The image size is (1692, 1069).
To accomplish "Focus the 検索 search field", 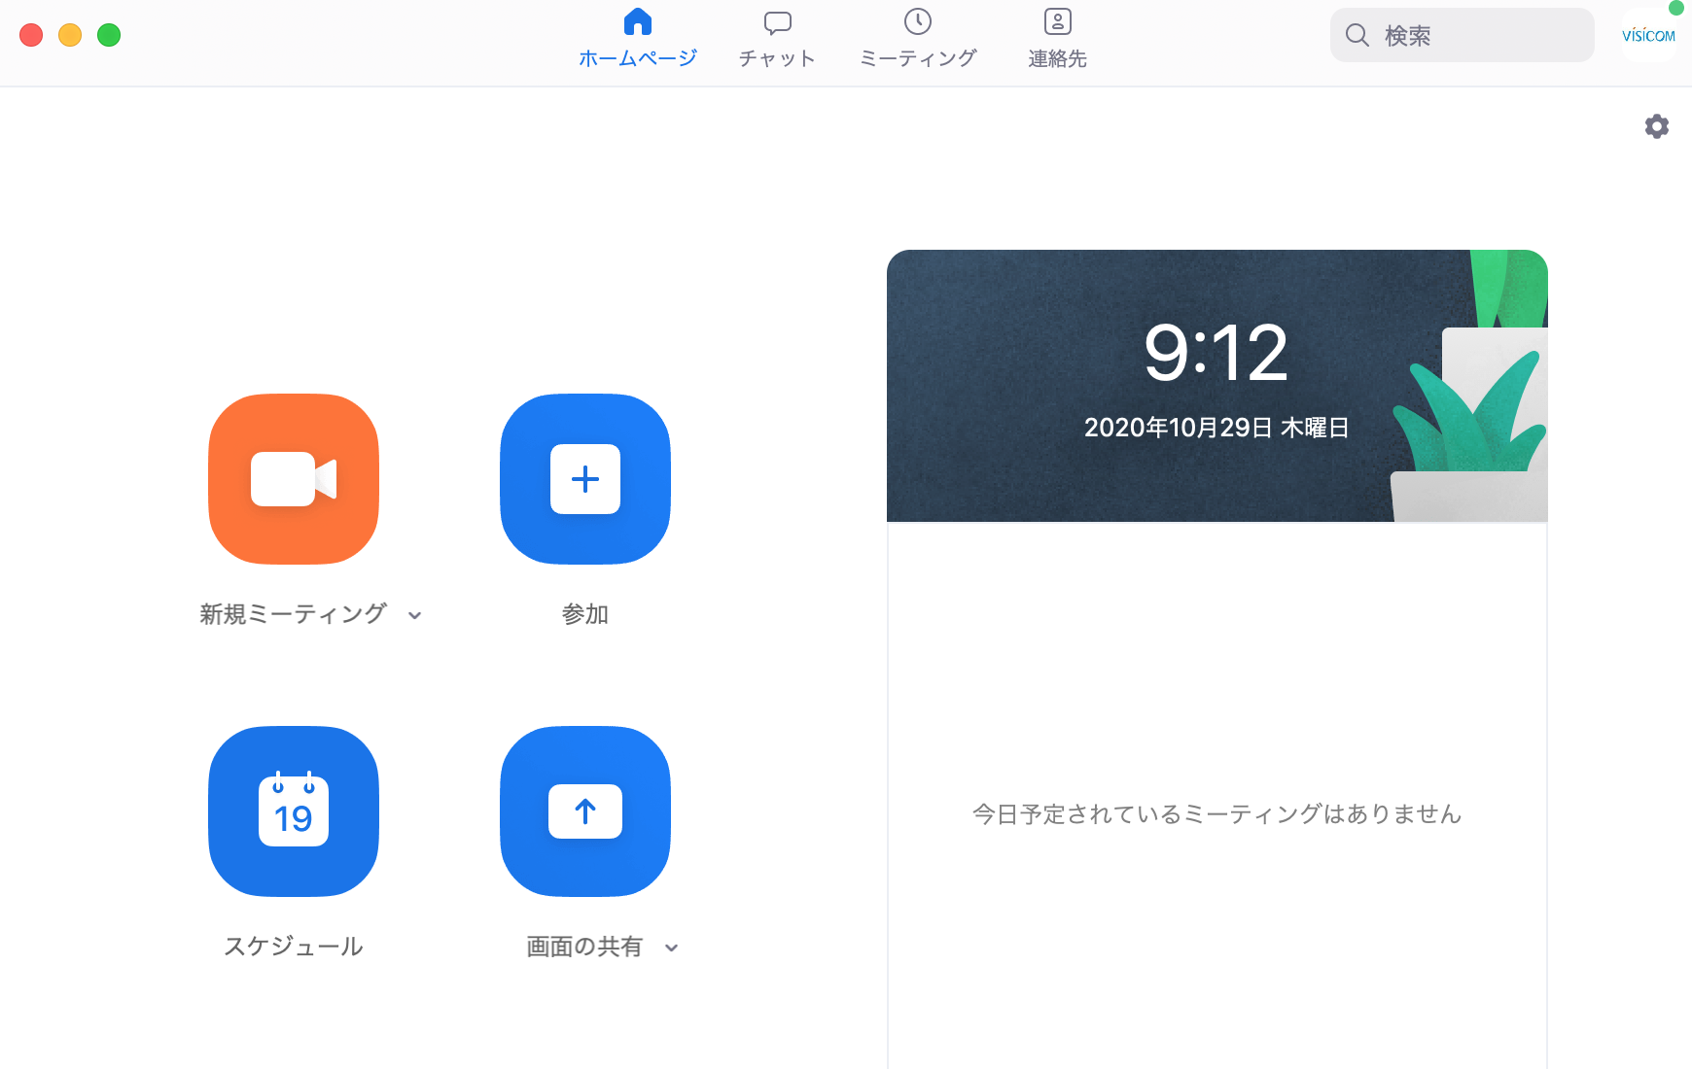I will pos(1463,35).
